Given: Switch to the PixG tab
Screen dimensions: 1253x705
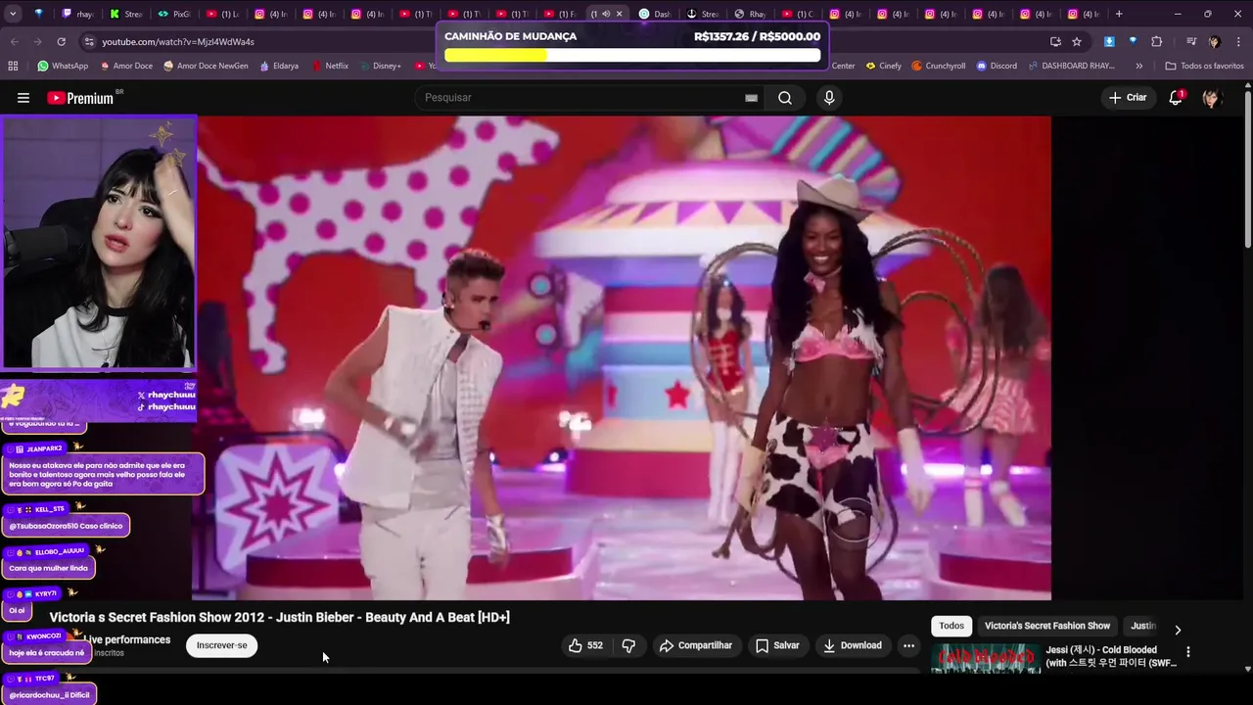Looking at the screenshot, I should pos(174,14).
